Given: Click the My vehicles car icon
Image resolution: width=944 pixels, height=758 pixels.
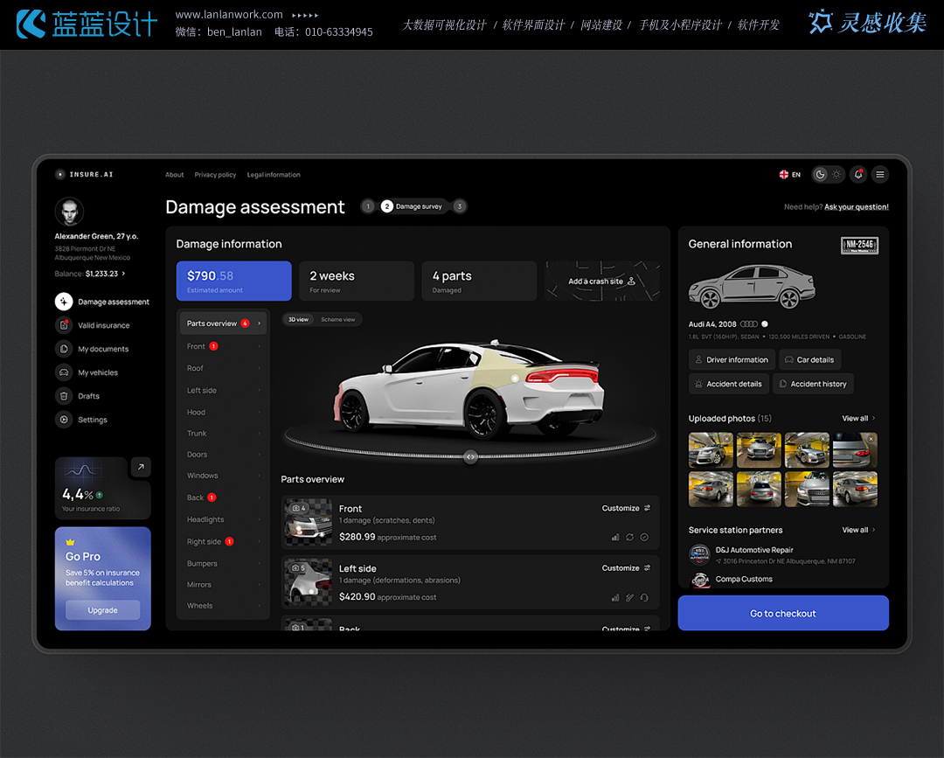Looking at the screenshot, I should pyautogui.click(x=64, y=372).
